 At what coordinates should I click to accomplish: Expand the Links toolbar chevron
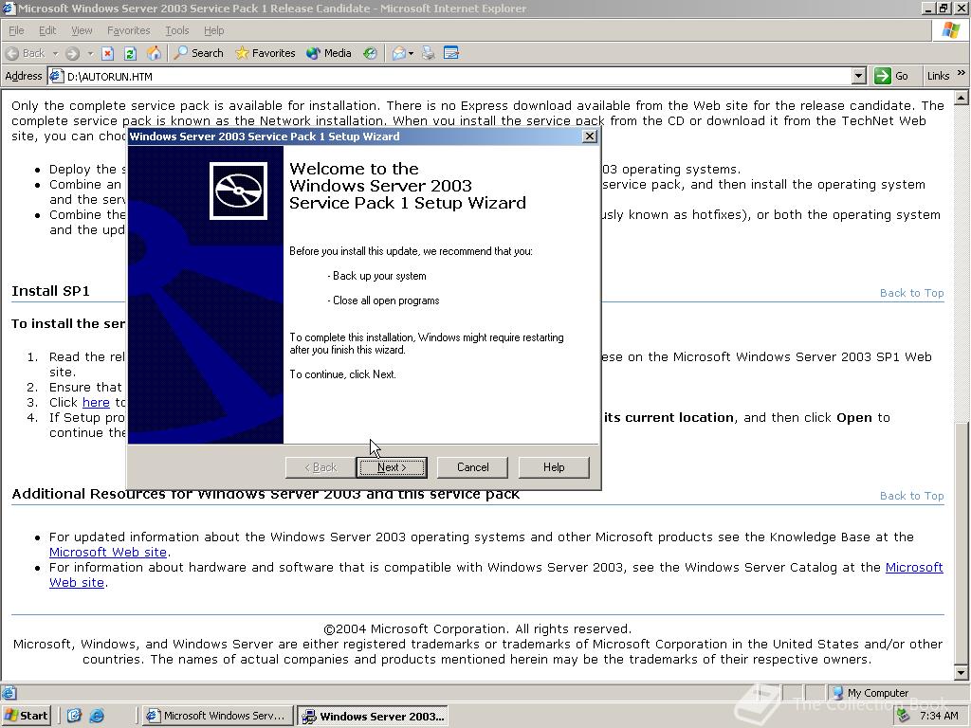tap(962, 73)
